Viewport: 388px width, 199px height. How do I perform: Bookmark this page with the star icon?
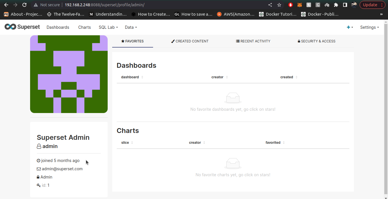coord(279,5)
